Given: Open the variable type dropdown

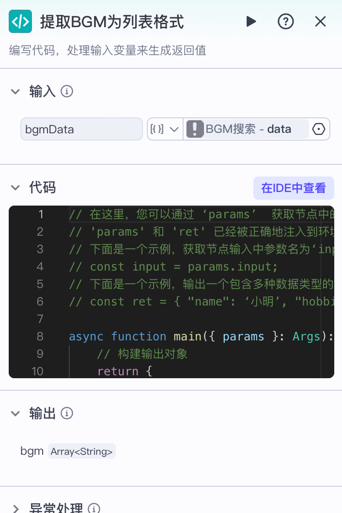Looking at the screenshot, I should point(165,128).
